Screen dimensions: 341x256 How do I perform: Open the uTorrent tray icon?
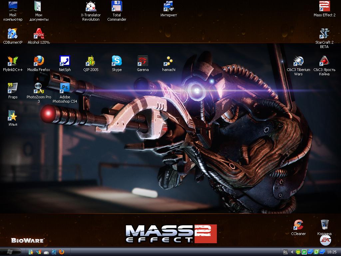(304, 252)
